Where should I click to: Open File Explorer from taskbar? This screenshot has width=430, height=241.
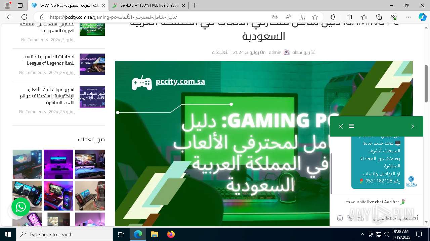154,234
